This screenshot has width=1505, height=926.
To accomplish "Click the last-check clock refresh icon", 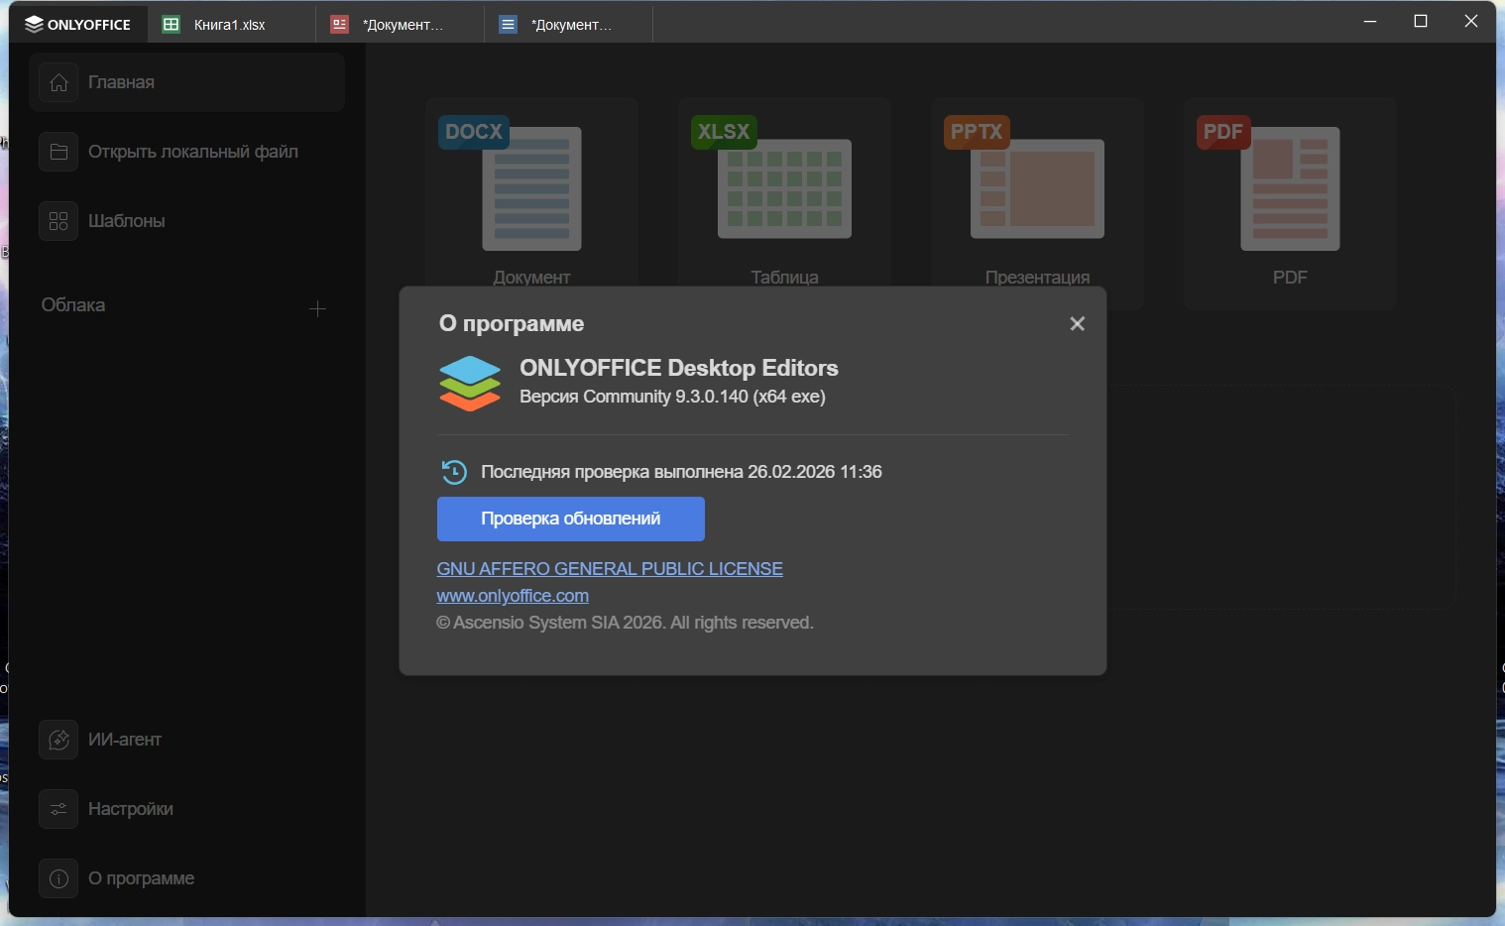I will 454,472.
